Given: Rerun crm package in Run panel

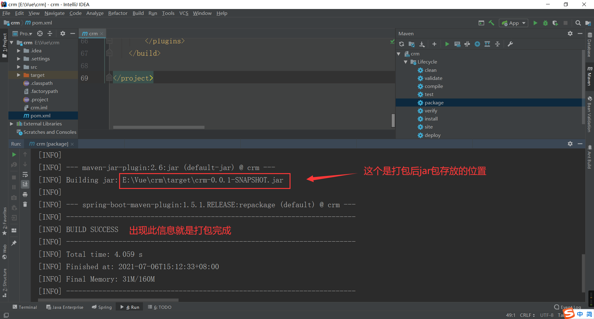Looking at the screenshot, I should point(14,154).
